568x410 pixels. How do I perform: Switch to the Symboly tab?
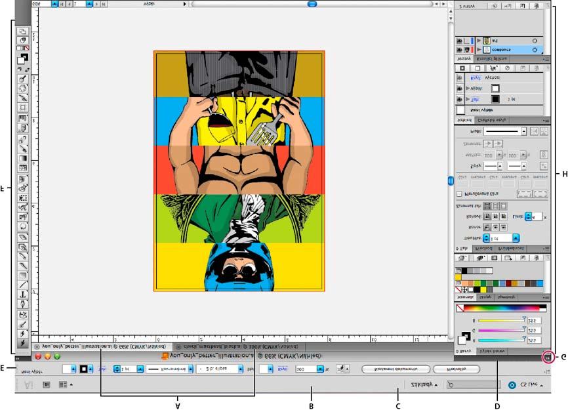[506, 297]
